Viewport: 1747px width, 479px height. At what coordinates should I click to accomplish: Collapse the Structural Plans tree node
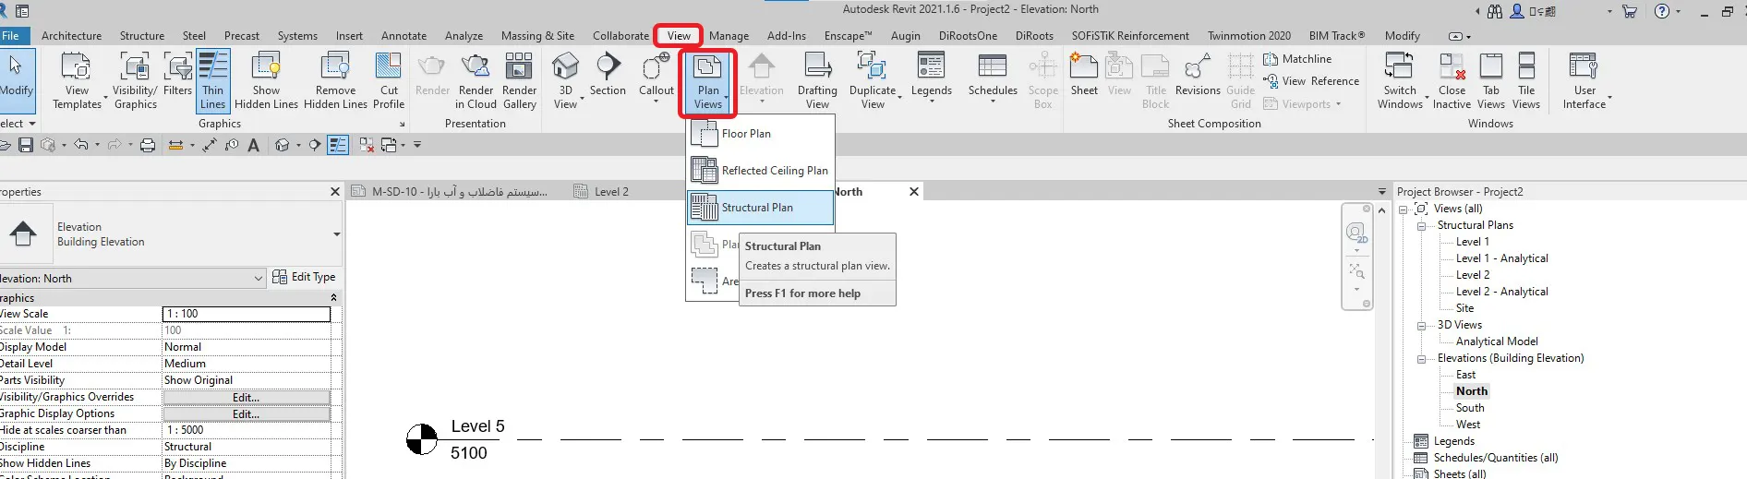pos(1422,225)
